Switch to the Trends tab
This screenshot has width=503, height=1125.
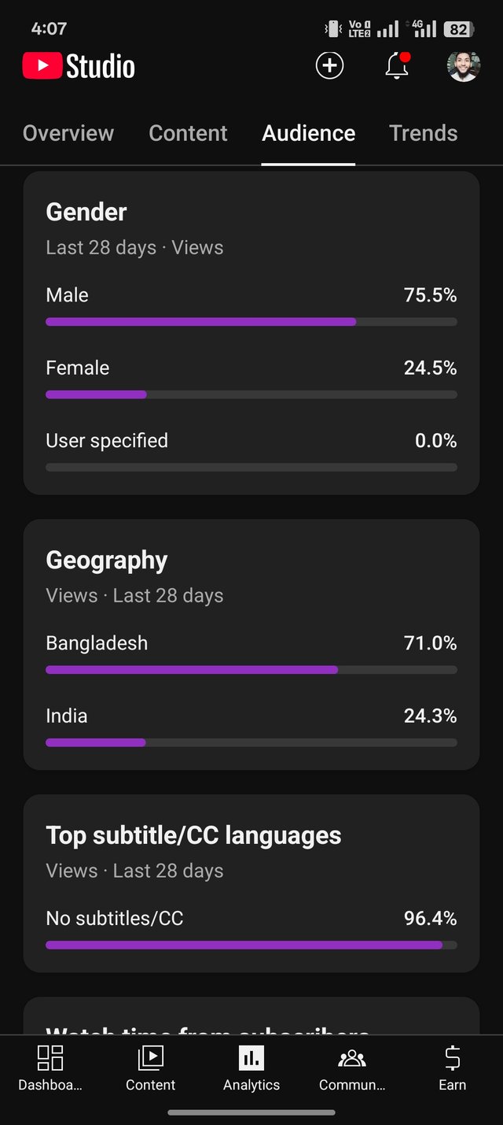point(423,133)
